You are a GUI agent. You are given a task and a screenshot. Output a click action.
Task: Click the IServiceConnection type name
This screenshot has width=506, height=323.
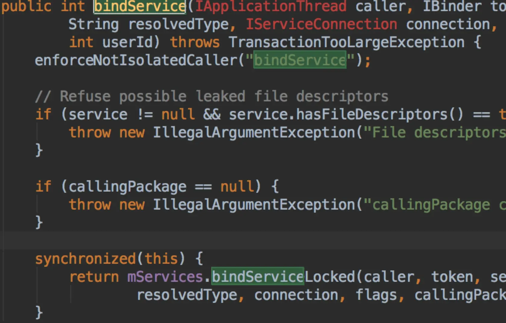point(321,24)
